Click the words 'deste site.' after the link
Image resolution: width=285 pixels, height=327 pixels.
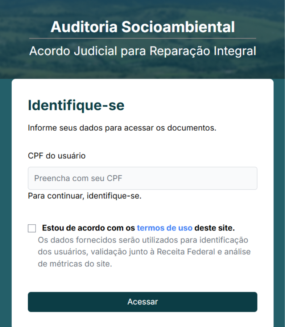tap(215, 228)
